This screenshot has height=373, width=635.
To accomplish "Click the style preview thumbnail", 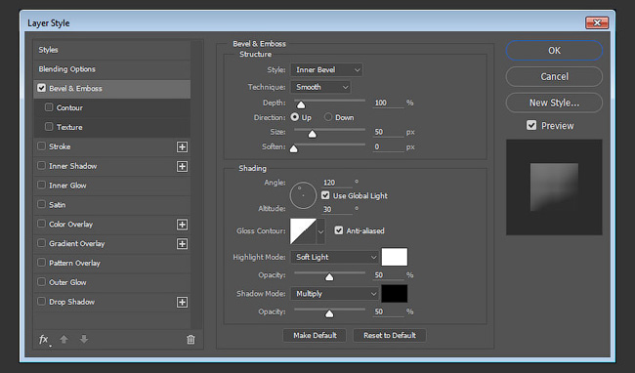I will point(554,187).
